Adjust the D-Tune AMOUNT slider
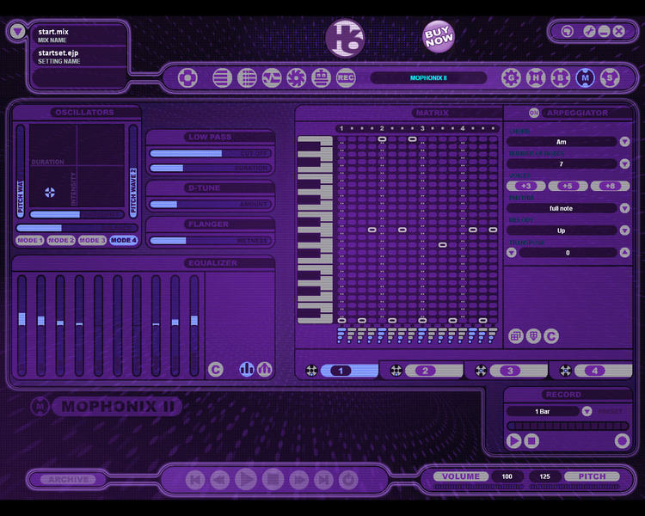This screenshot has height=516, width=645. click(x=210, y=204)
